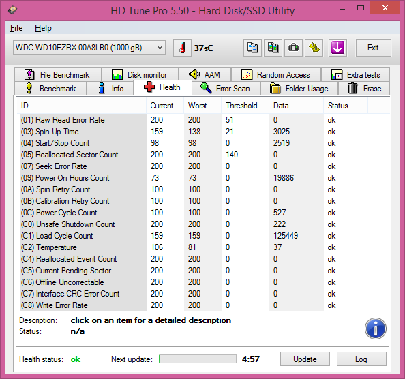
Task: Open the Log button
Action: point(361,359)
